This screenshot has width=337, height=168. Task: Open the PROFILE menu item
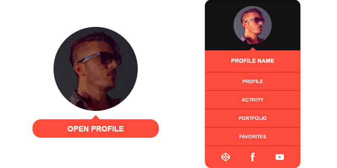pyautogui.click(x=252, y=81)
